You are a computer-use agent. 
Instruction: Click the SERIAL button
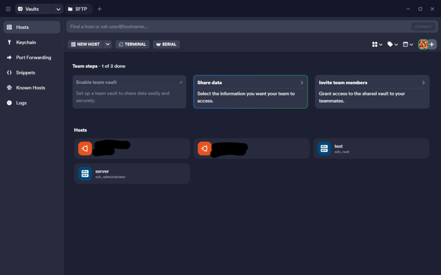[x=166, y=44]
